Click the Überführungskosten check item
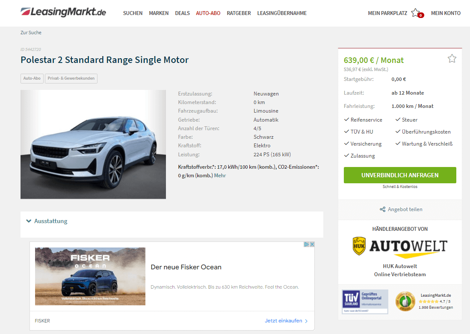Screen dimensions: 470x334 tap(423, 132)
